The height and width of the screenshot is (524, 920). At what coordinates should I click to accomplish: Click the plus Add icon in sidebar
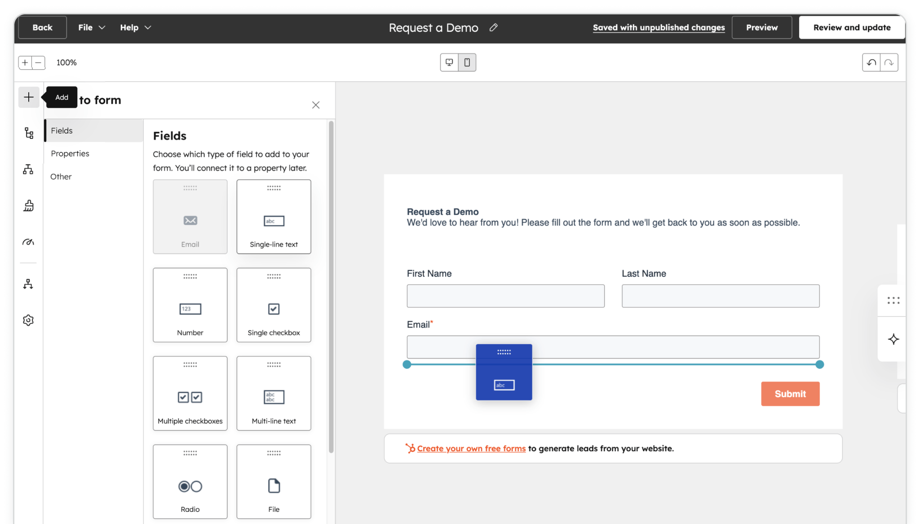click(x=29, y=97)
